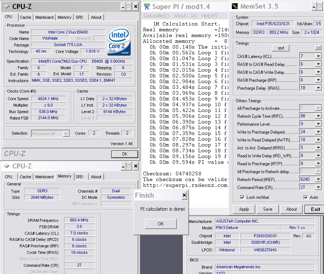Click the Southbridge 82801IR (ICH9R) value

coord(266,242)
